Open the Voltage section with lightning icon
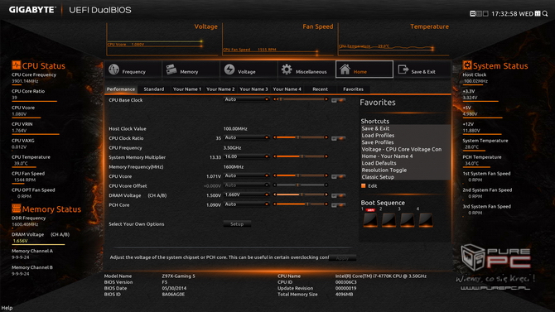This screenshot has width=555, height=312. click(249, 70)
